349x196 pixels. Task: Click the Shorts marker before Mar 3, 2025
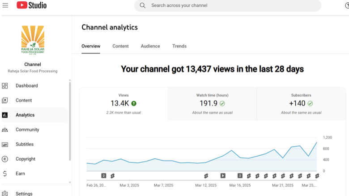pyautogui.click(x=113, y=176)
